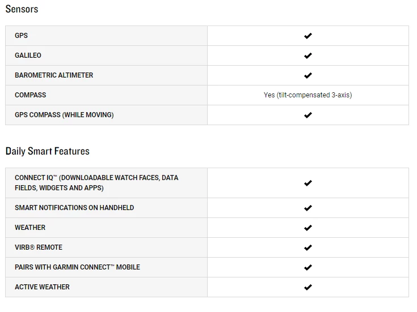Click the BAROMETRIC ALTIMETER label
The width and height of the screenshot is (417, 312).
54,75
